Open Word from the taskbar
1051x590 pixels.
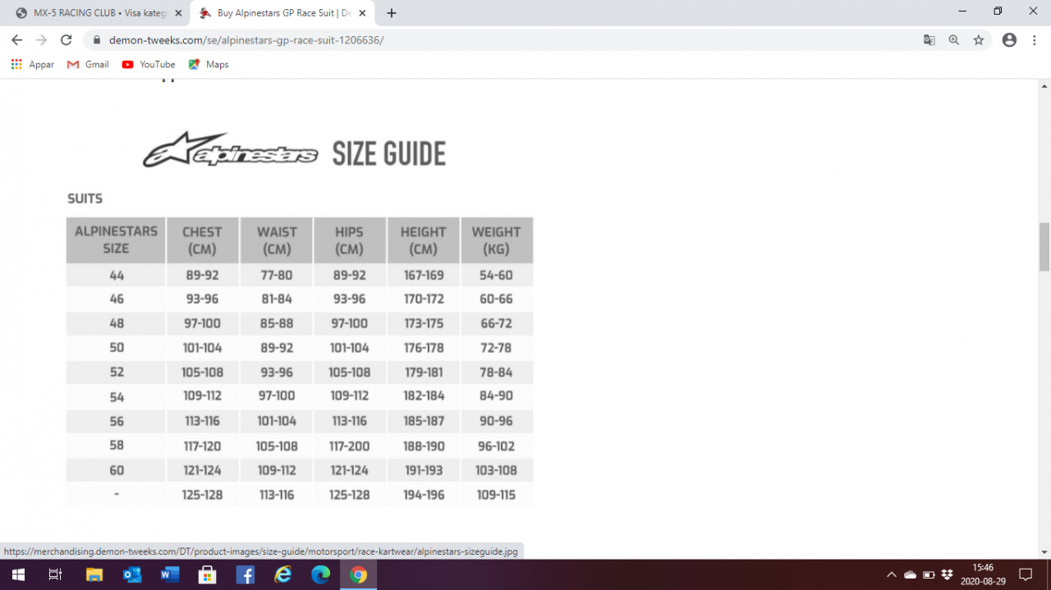(x=169, y=574)
